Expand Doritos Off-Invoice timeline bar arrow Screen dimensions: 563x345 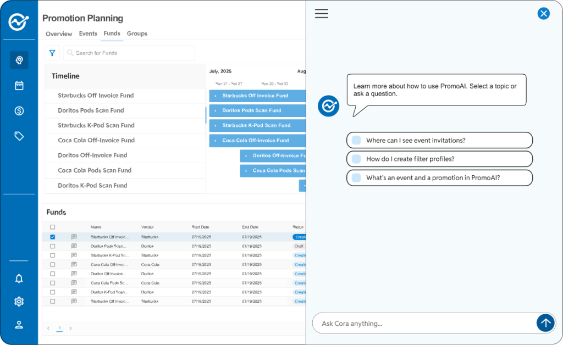click(x=246, y=155)
